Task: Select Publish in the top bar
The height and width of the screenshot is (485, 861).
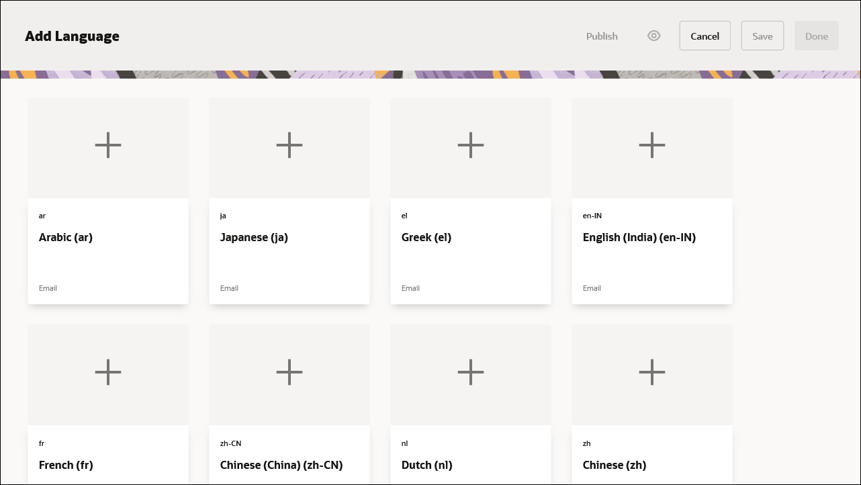Action: tap(601, 36)
